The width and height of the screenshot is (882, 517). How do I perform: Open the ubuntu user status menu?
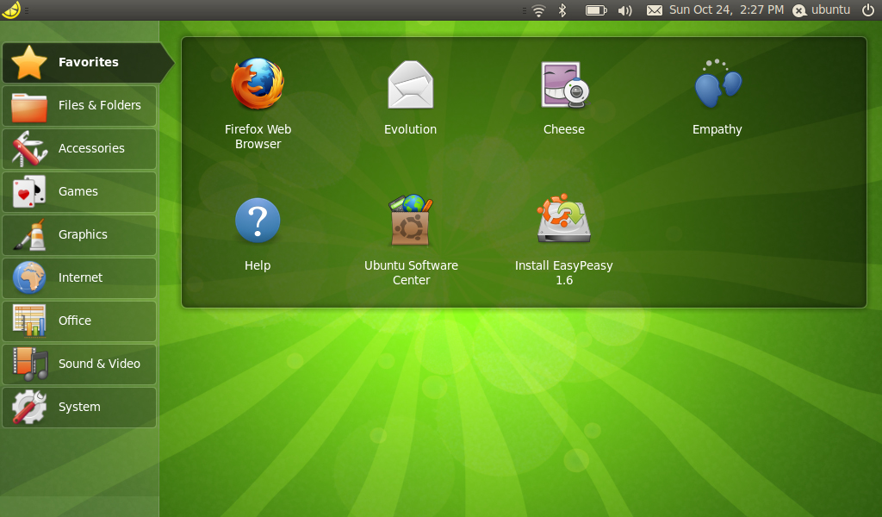coord(821,10)
